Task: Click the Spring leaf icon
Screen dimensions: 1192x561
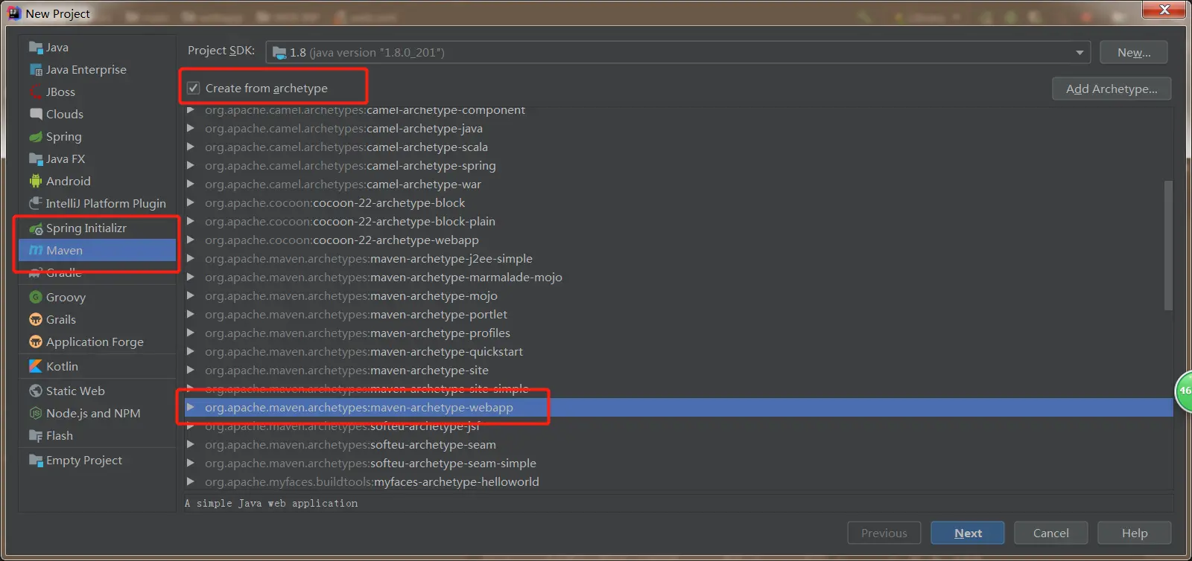Action: (x=36, y=137)
